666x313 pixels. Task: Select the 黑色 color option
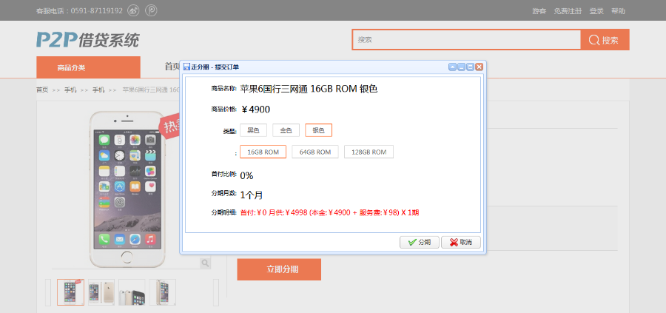pyautogui.click(x=254, y=130)
